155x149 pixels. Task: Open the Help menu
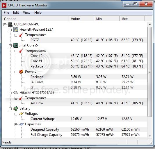tap(38, 13)
